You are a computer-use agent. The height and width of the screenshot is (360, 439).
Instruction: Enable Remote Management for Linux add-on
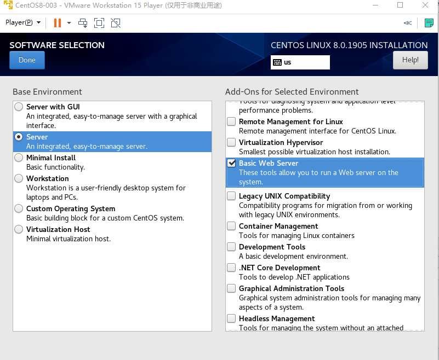point(231,121)
